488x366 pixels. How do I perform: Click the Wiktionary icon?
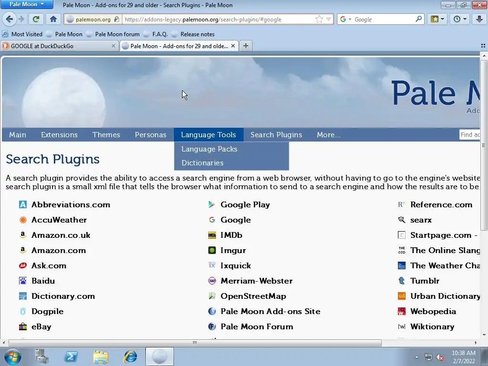click(402, 326)
